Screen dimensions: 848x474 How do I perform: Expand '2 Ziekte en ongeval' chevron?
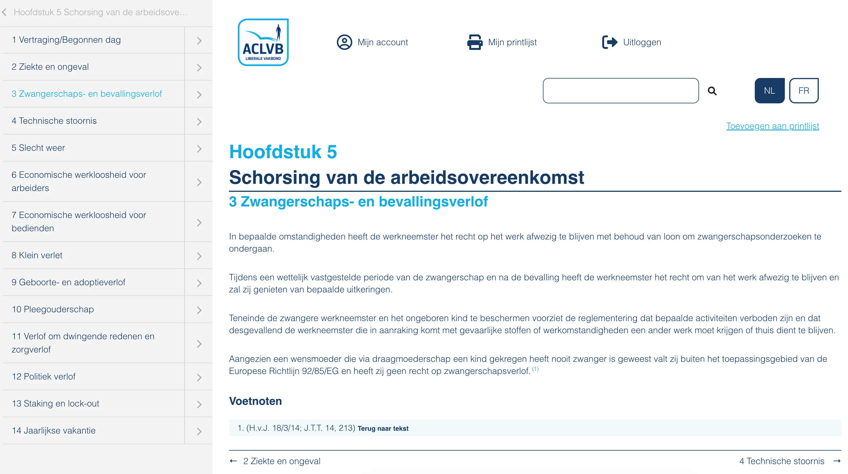point(199,68)
